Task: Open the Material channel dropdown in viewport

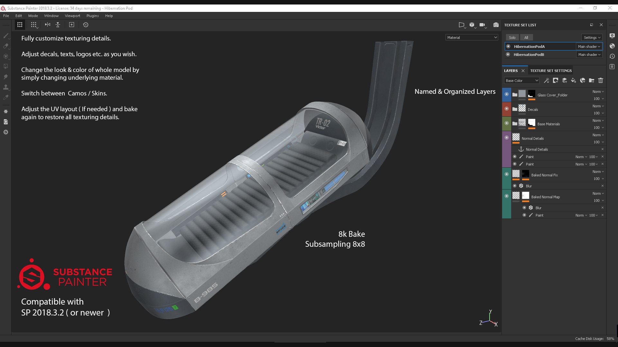Action: (x=472, y=38)
